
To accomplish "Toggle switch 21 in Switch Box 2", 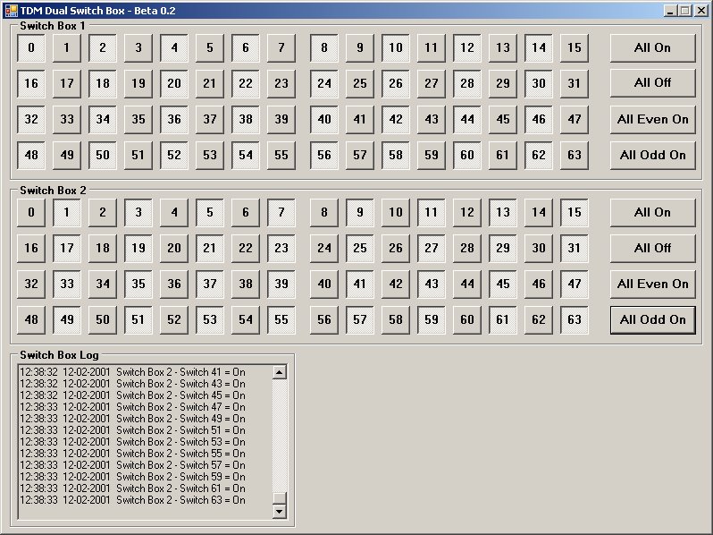I will pos(210,248).
